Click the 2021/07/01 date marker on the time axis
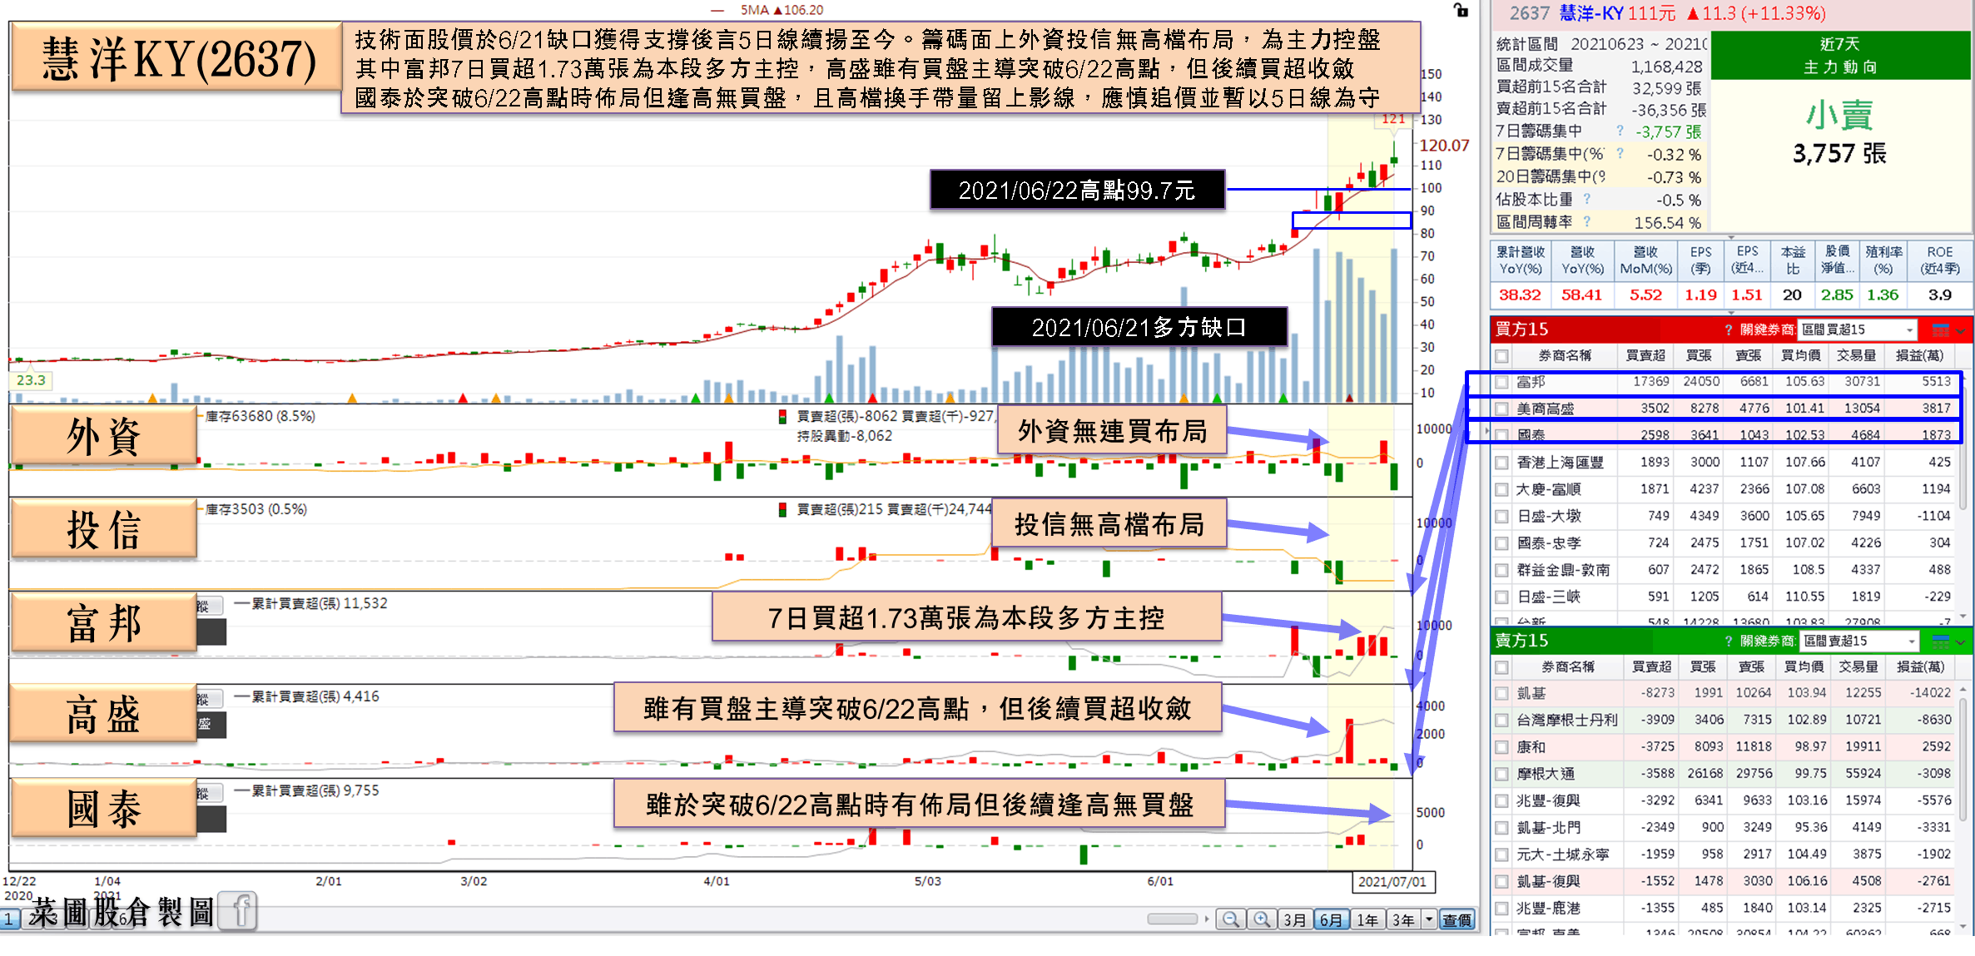 click(x=1392, y=882)
